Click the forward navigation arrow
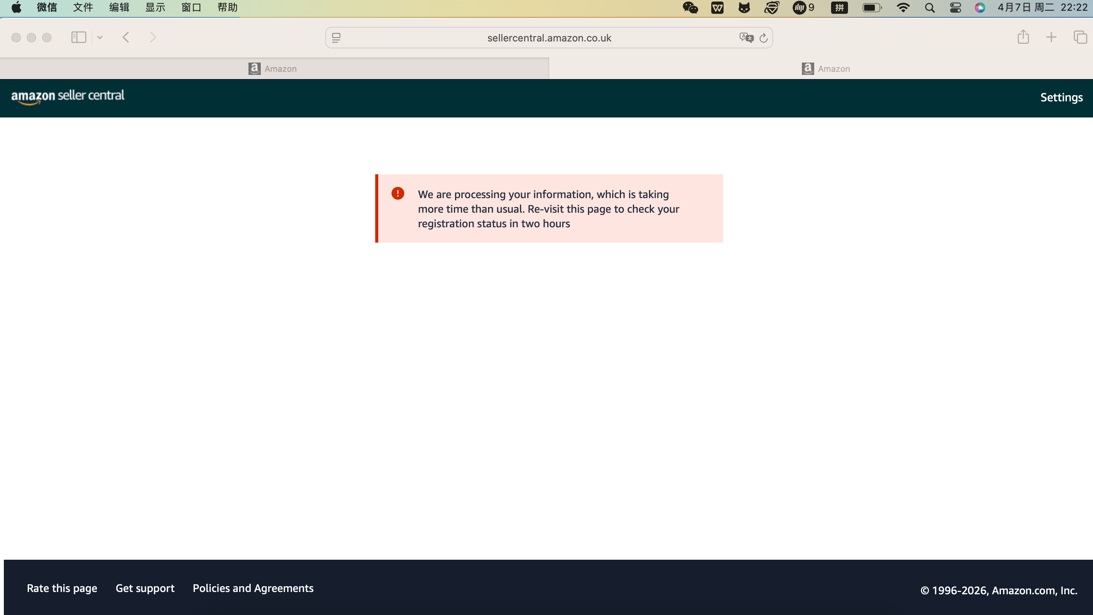Screen dimensions: 1093x615 point(153,37)
